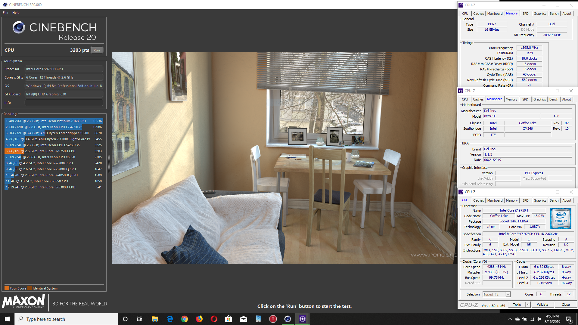Viewport: 578px width, 325px height.
Task: Click the red T icon in the taskbar
Action: click(273, 319)
